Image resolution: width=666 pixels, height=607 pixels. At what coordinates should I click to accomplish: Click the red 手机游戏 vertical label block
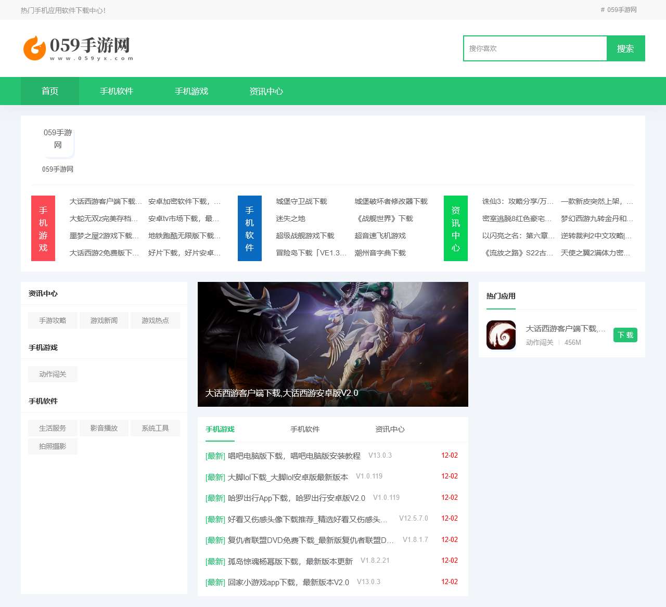pos(43,228)
